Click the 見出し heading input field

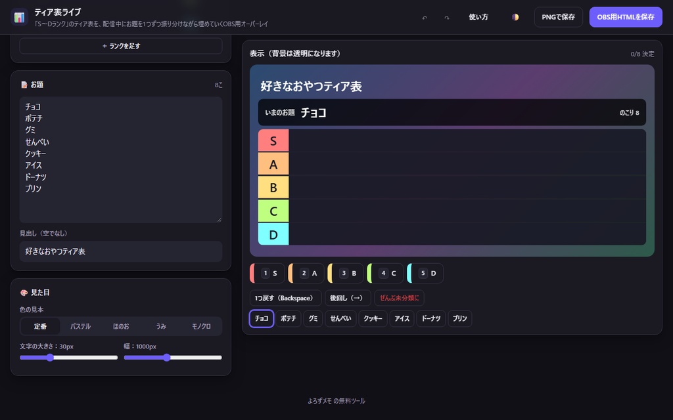click(121, 251)
